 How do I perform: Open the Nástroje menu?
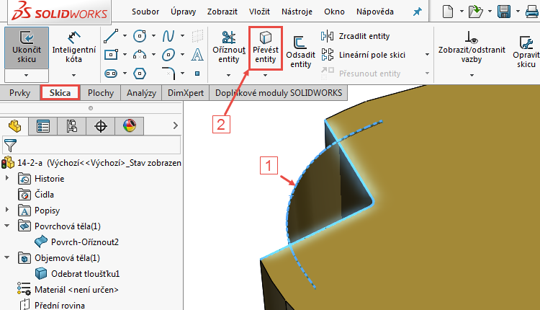[x=297, y=12]
